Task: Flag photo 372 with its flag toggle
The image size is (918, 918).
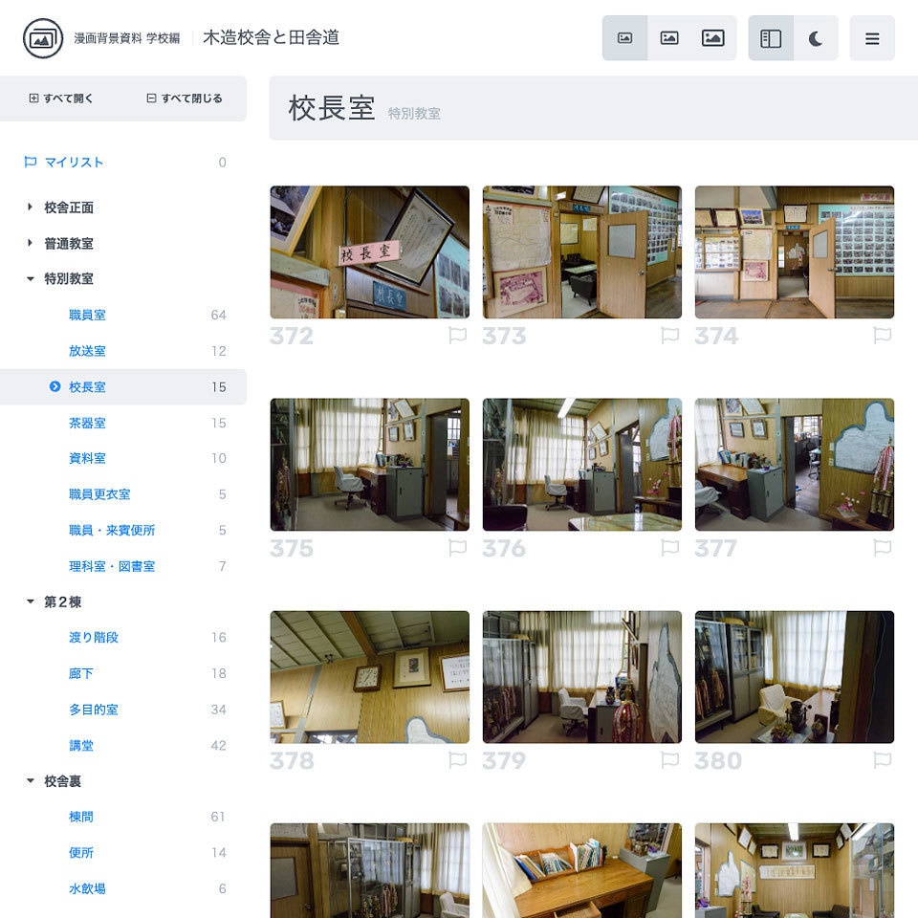Action: coord(458,335)
